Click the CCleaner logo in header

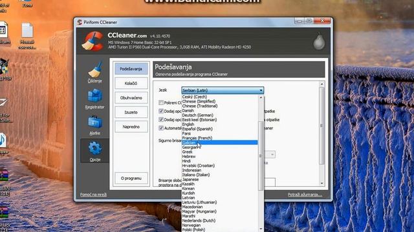click(x=92, y=41)
